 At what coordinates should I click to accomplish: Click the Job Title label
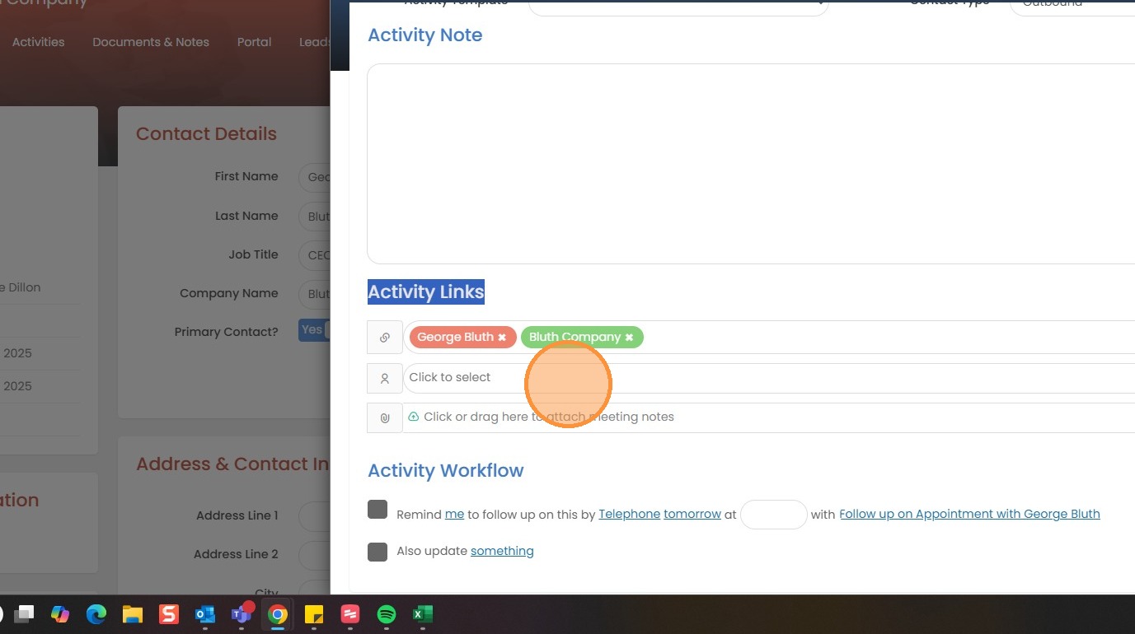[x=253, y=254]
